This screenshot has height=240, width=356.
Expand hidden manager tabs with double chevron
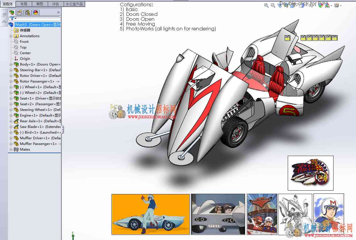(58, 12)
